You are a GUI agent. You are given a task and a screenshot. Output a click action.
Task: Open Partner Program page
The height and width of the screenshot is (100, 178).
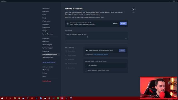click(x=48, y=48)
